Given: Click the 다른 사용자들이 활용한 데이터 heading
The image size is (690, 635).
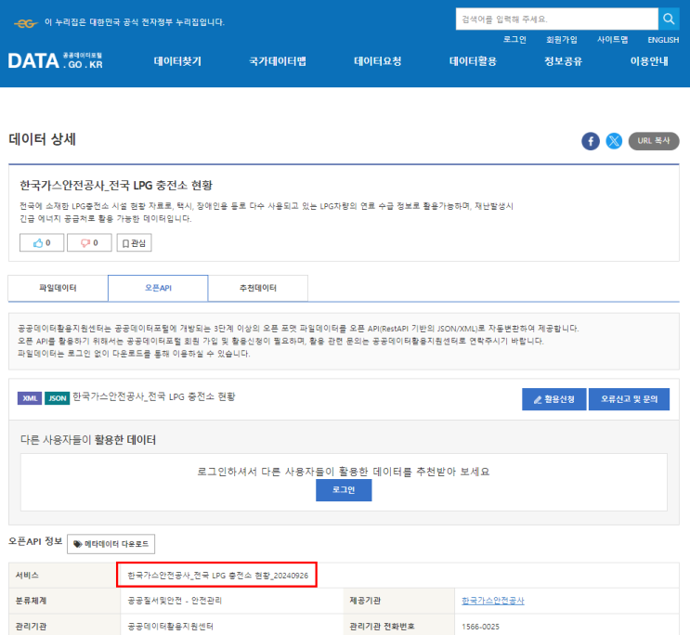Looking at the screenshot, I should point(88,440).
